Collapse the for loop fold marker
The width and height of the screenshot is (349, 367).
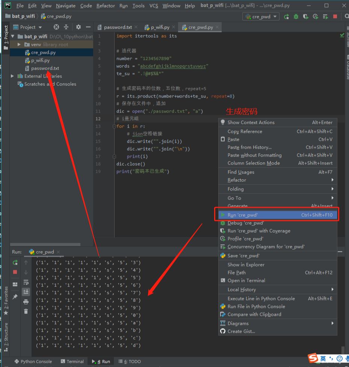pos(115,126)
